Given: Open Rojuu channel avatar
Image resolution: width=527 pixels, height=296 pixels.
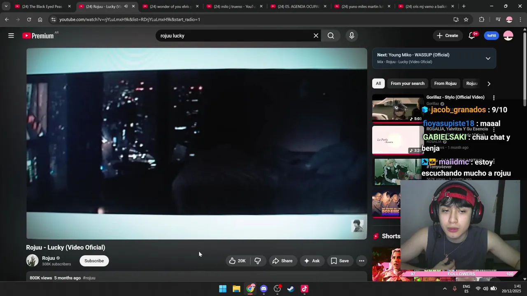Looking at the screenshot, I should [x=32, y=261].
